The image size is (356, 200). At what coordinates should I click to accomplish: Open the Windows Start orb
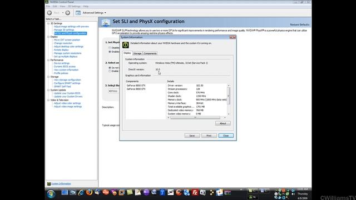[x=51, y=194]
